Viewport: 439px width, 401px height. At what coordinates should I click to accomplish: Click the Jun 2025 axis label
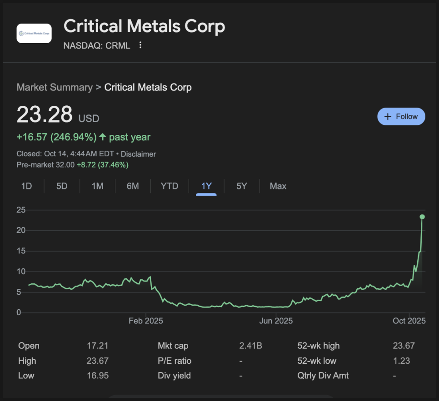(x=276, y=321)
